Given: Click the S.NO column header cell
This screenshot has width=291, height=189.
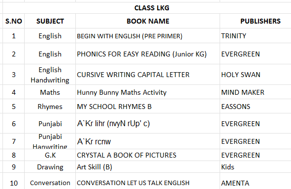Looking at the screenshot, I should point(14,21).
